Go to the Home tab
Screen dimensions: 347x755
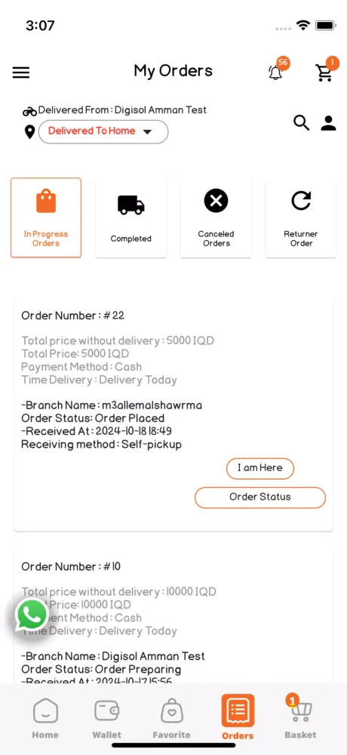[45, 719]
